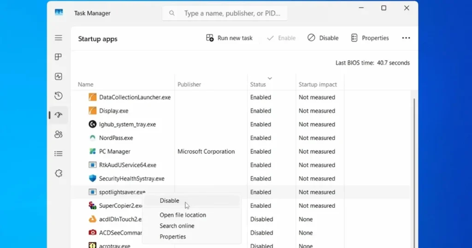
Task: Click Enabled status of spotlightsaver.exe
Action: pos(260,192)
